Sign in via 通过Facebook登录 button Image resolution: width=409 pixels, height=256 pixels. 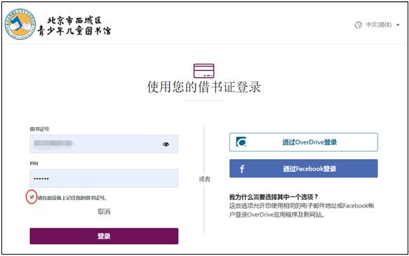[x=304, y=168]
